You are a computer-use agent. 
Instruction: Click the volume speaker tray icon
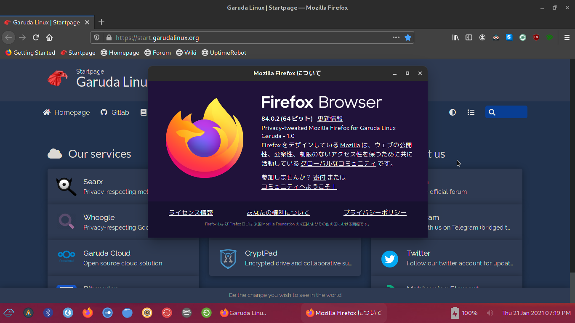pos(490,313)
